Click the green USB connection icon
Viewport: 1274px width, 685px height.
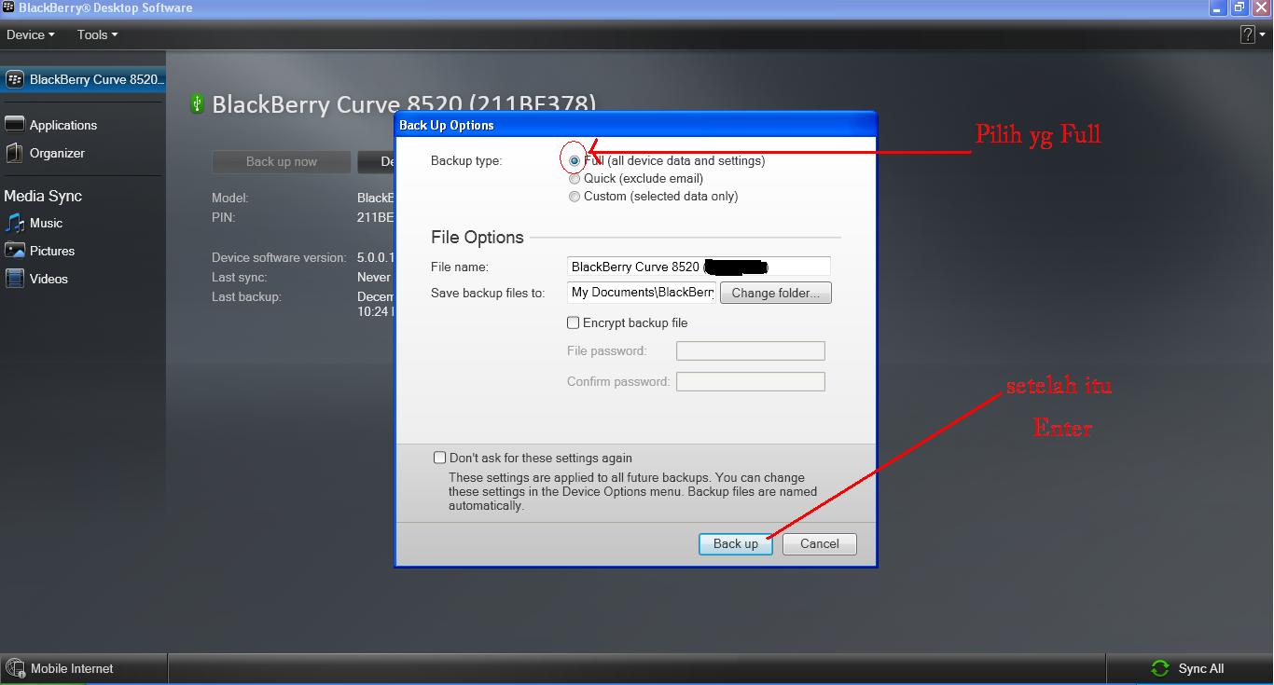pos(197,103)
